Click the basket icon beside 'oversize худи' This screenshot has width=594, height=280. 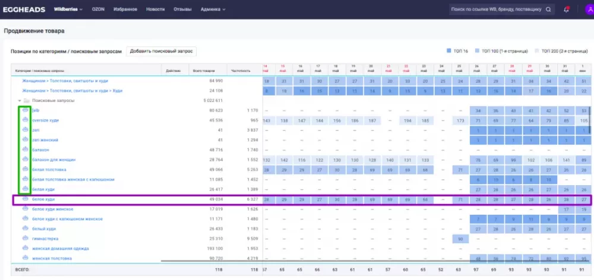click(25, 120)
